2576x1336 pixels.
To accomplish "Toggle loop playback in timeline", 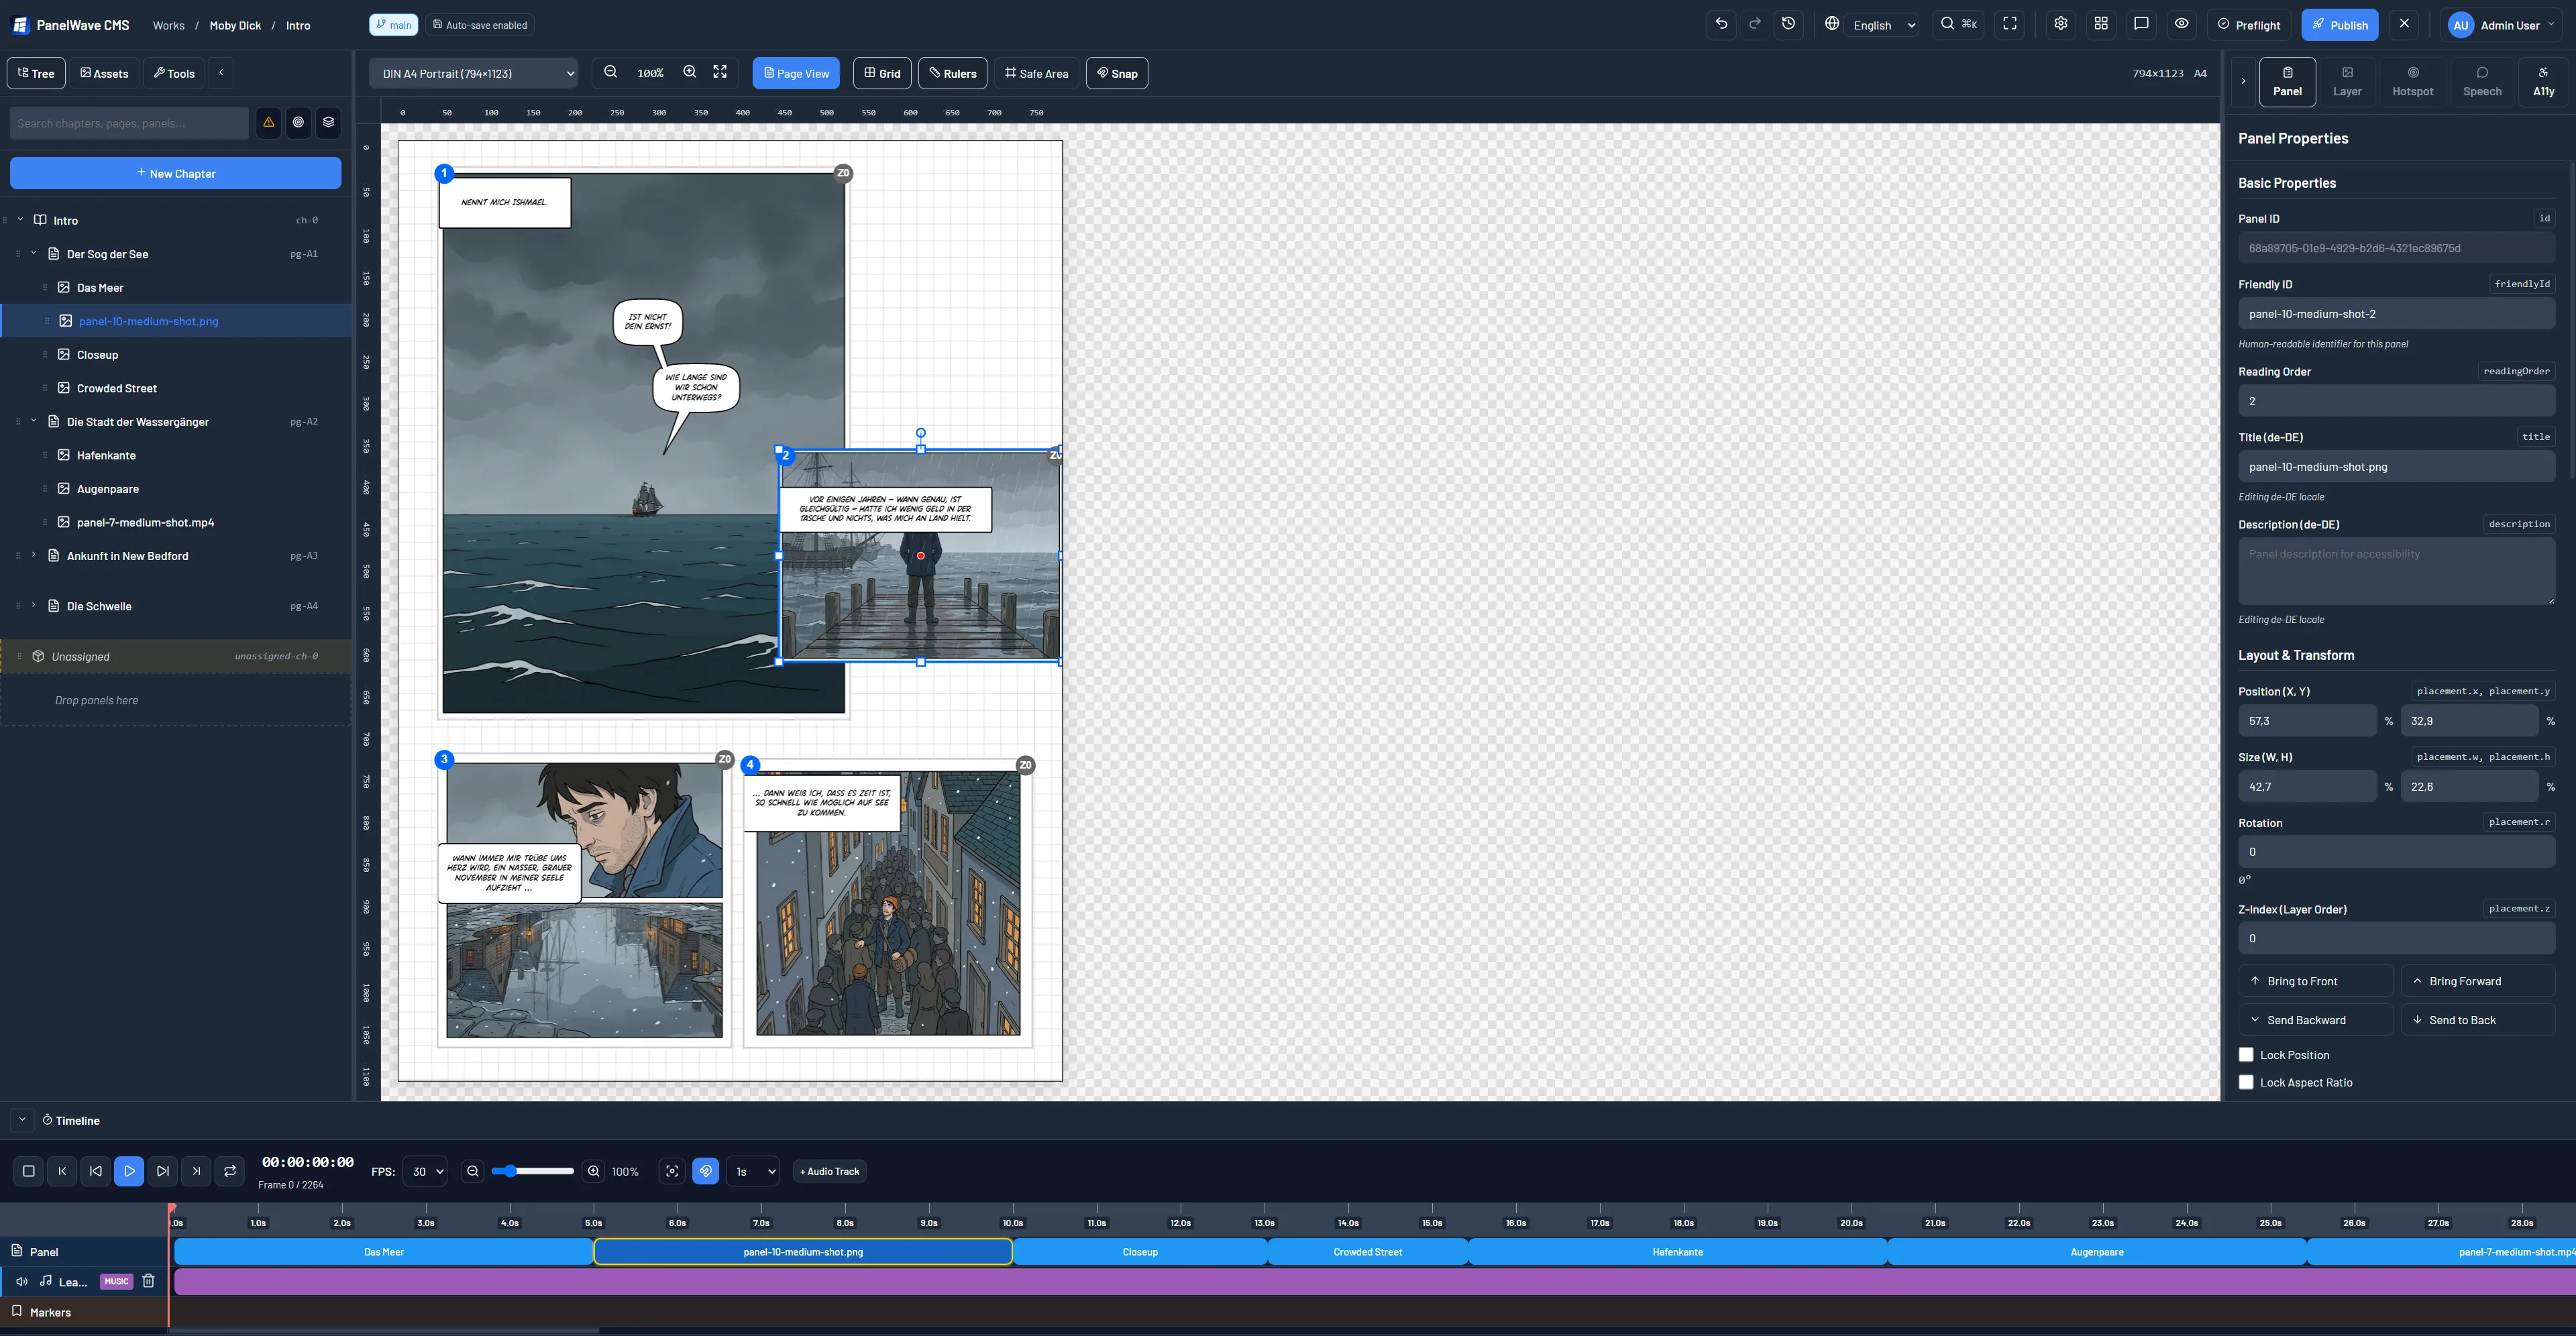I will tap(230, 1171).
